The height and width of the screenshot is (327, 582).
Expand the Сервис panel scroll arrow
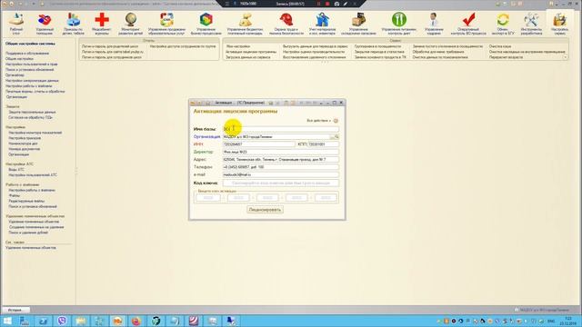pyautogui.click(x=566, y=57)
